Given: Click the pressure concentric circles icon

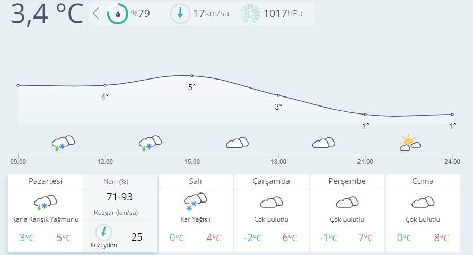Looking at the screenshot, I should tap(250, 14).
